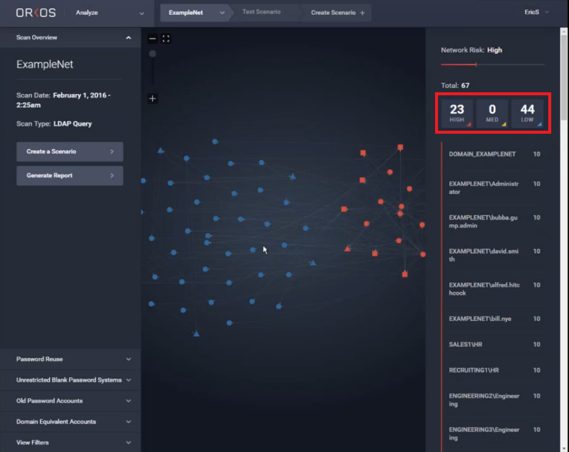Expand the Password Reuse section

tap(70, 359)
